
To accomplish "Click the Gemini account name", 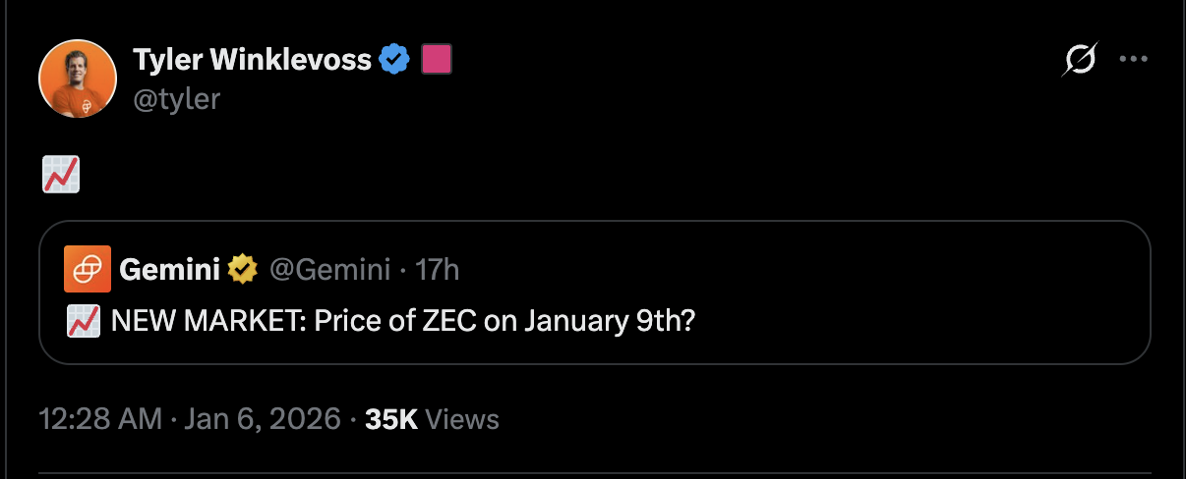I will tap(169, 269).
